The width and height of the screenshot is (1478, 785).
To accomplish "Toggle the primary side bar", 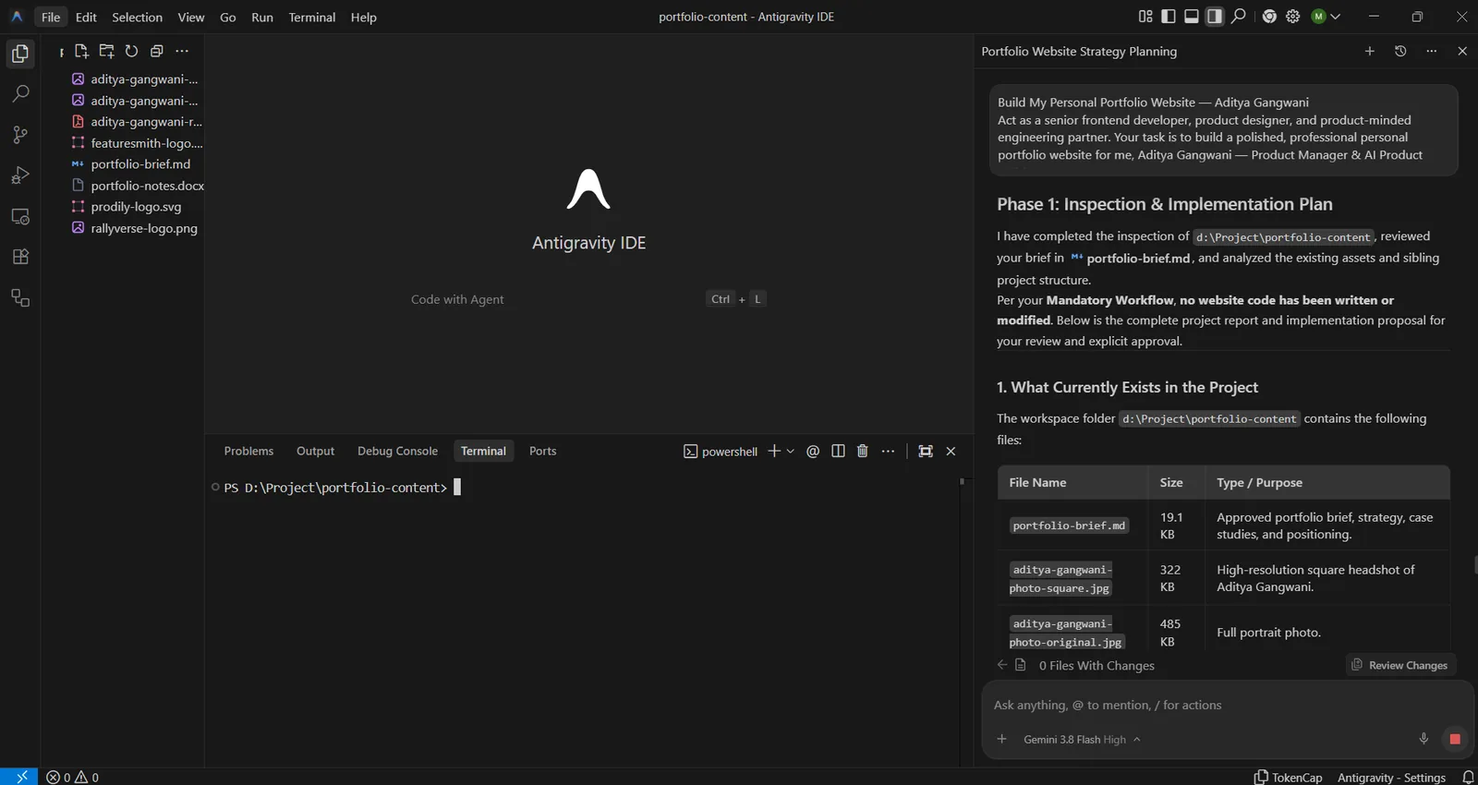I will pyautogui.click(x=1169, y=17).
